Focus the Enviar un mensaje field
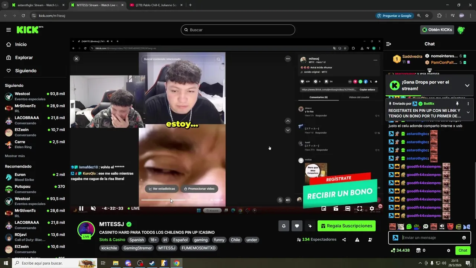The image size is (476, 268). (430, 237)
